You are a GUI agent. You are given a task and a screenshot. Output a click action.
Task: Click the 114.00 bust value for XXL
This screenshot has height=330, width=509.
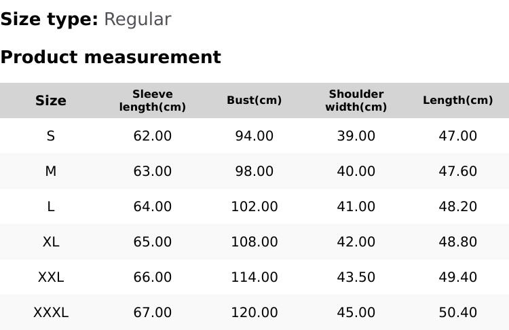[x=254, y=277]
